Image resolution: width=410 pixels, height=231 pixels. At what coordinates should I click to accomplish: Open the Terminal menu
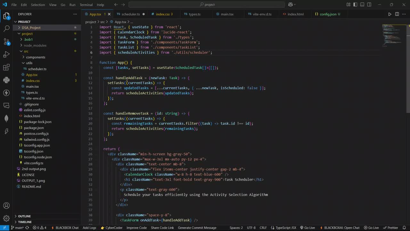[x=86, y=5]
